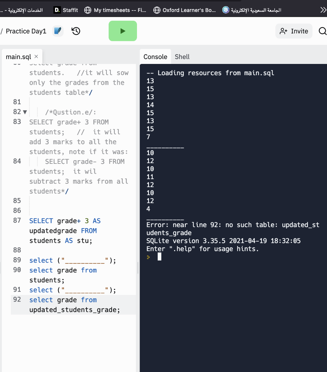
Task: Open the My timesheets bookmark
Action: tap(115, 10)
